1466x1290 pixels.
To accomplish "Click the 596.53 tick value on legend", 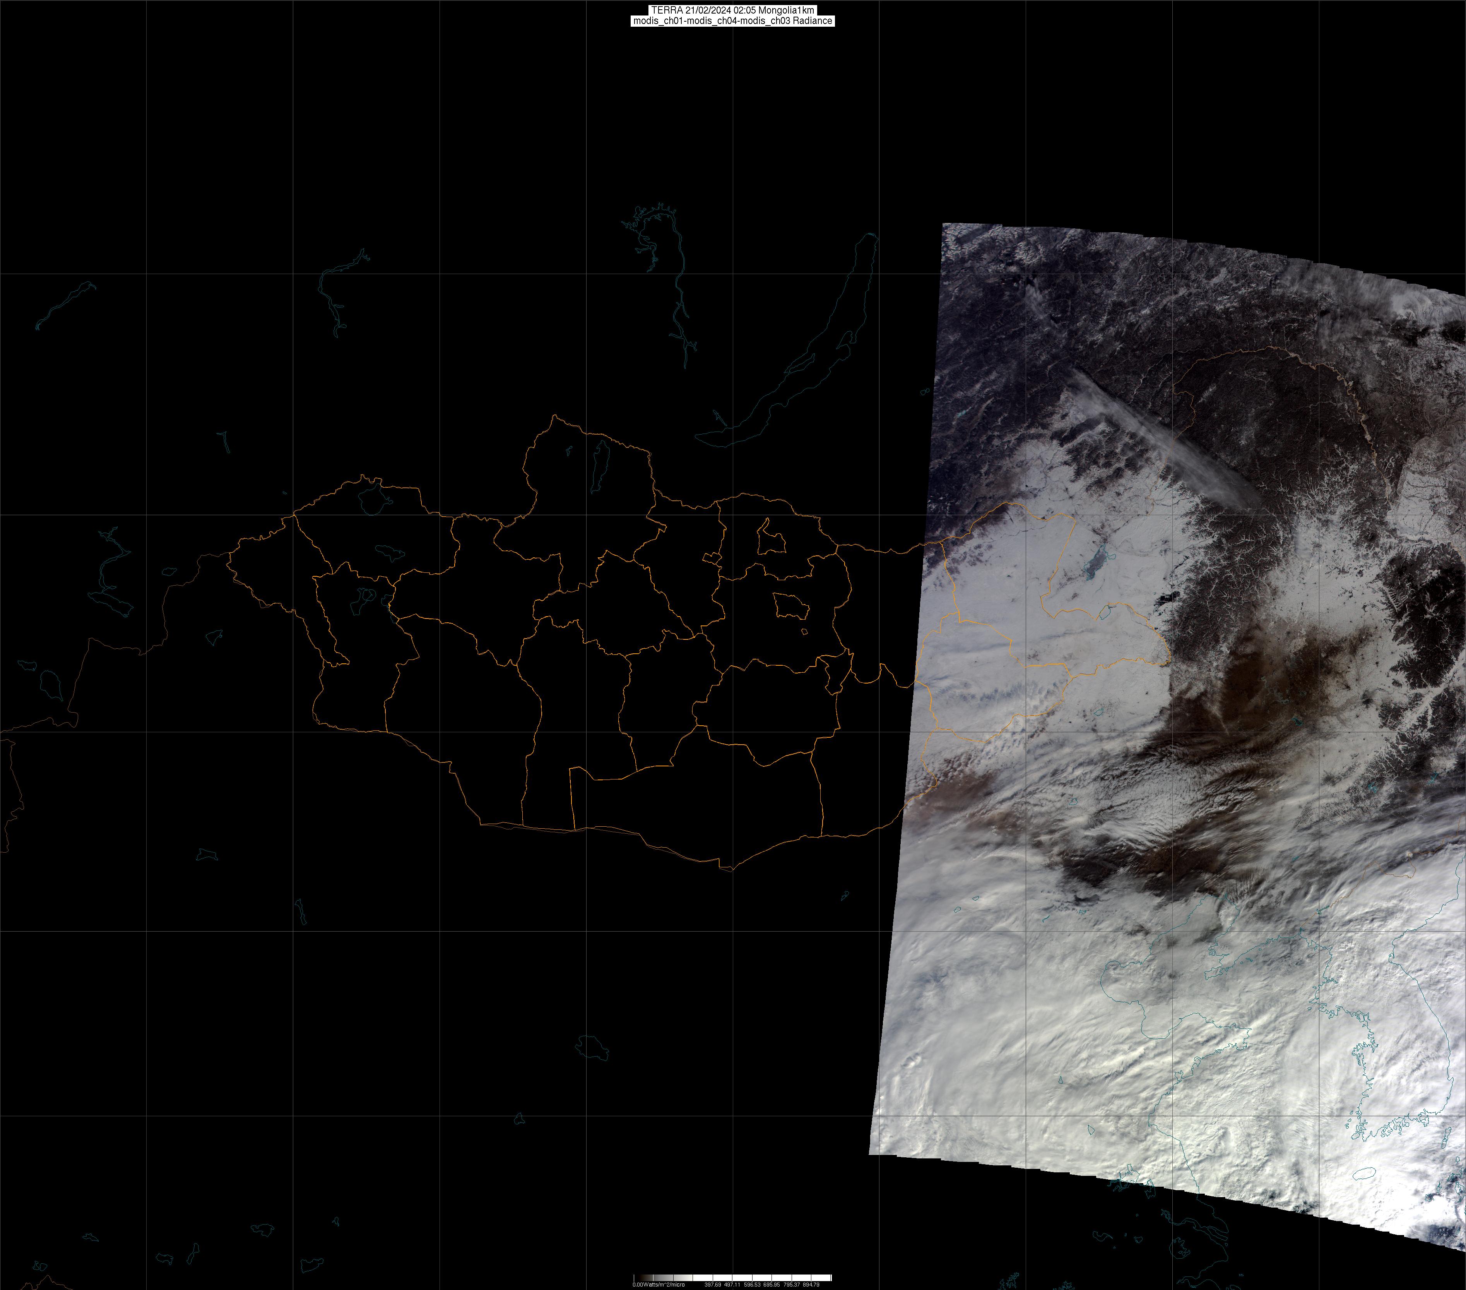I will (x=752, y=1284).
